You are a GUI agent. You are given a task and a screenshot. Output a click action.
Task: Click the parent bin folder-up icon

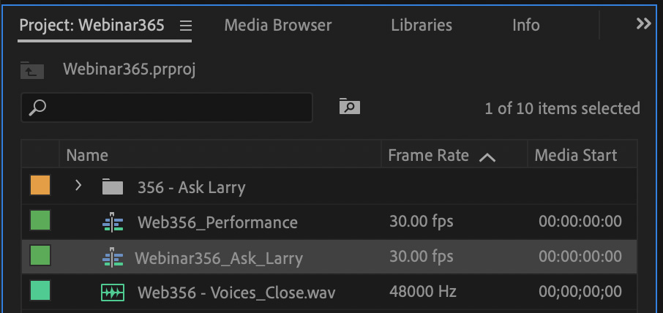(x=32, y=70)
